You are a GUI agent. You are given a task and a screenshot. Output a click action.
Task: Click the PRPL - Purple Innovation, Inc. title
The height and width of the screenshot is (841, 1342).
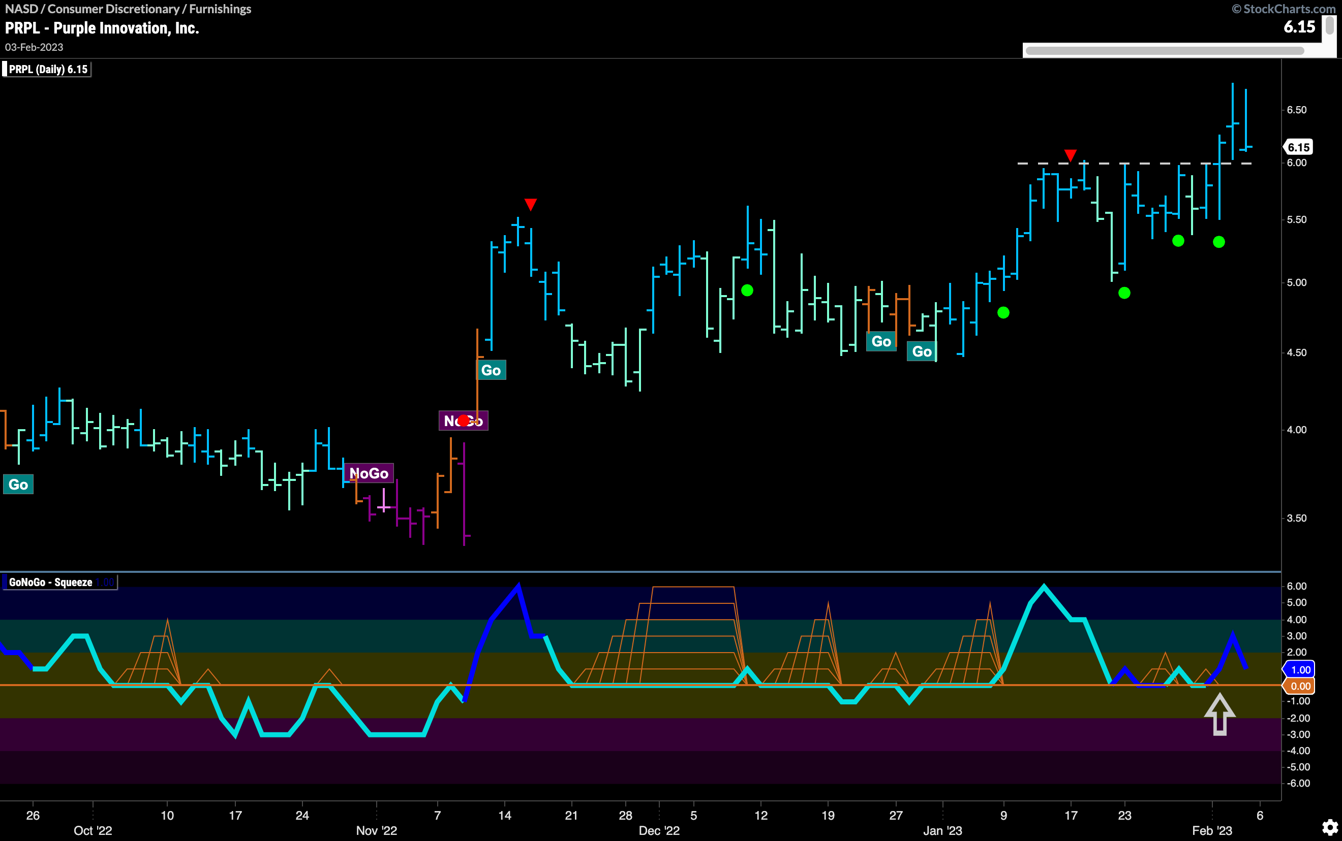pyautogui.click(x=102, y=28)
